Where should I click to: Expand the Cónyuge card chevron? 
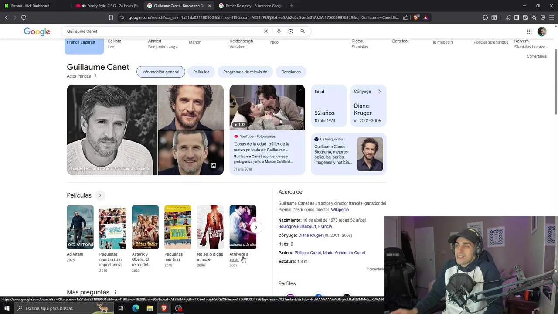tap(379, 92)
